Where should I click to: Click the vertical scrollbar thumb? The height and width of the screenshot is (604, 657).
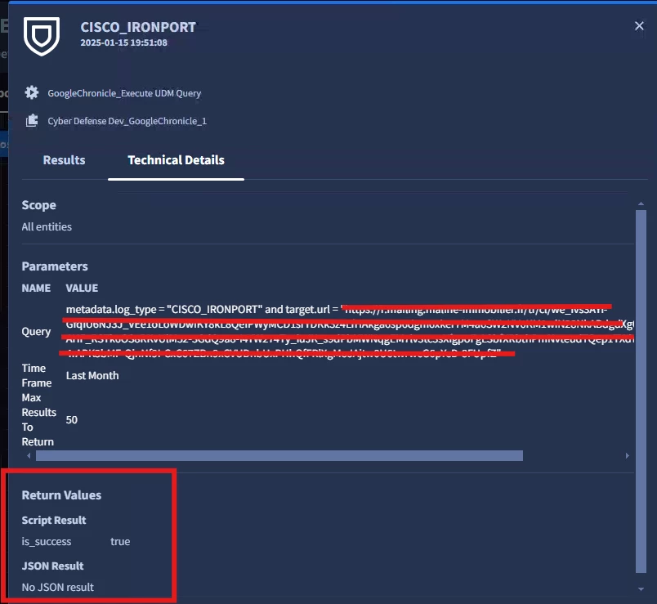pyautogui.click(x=641, y=391)
